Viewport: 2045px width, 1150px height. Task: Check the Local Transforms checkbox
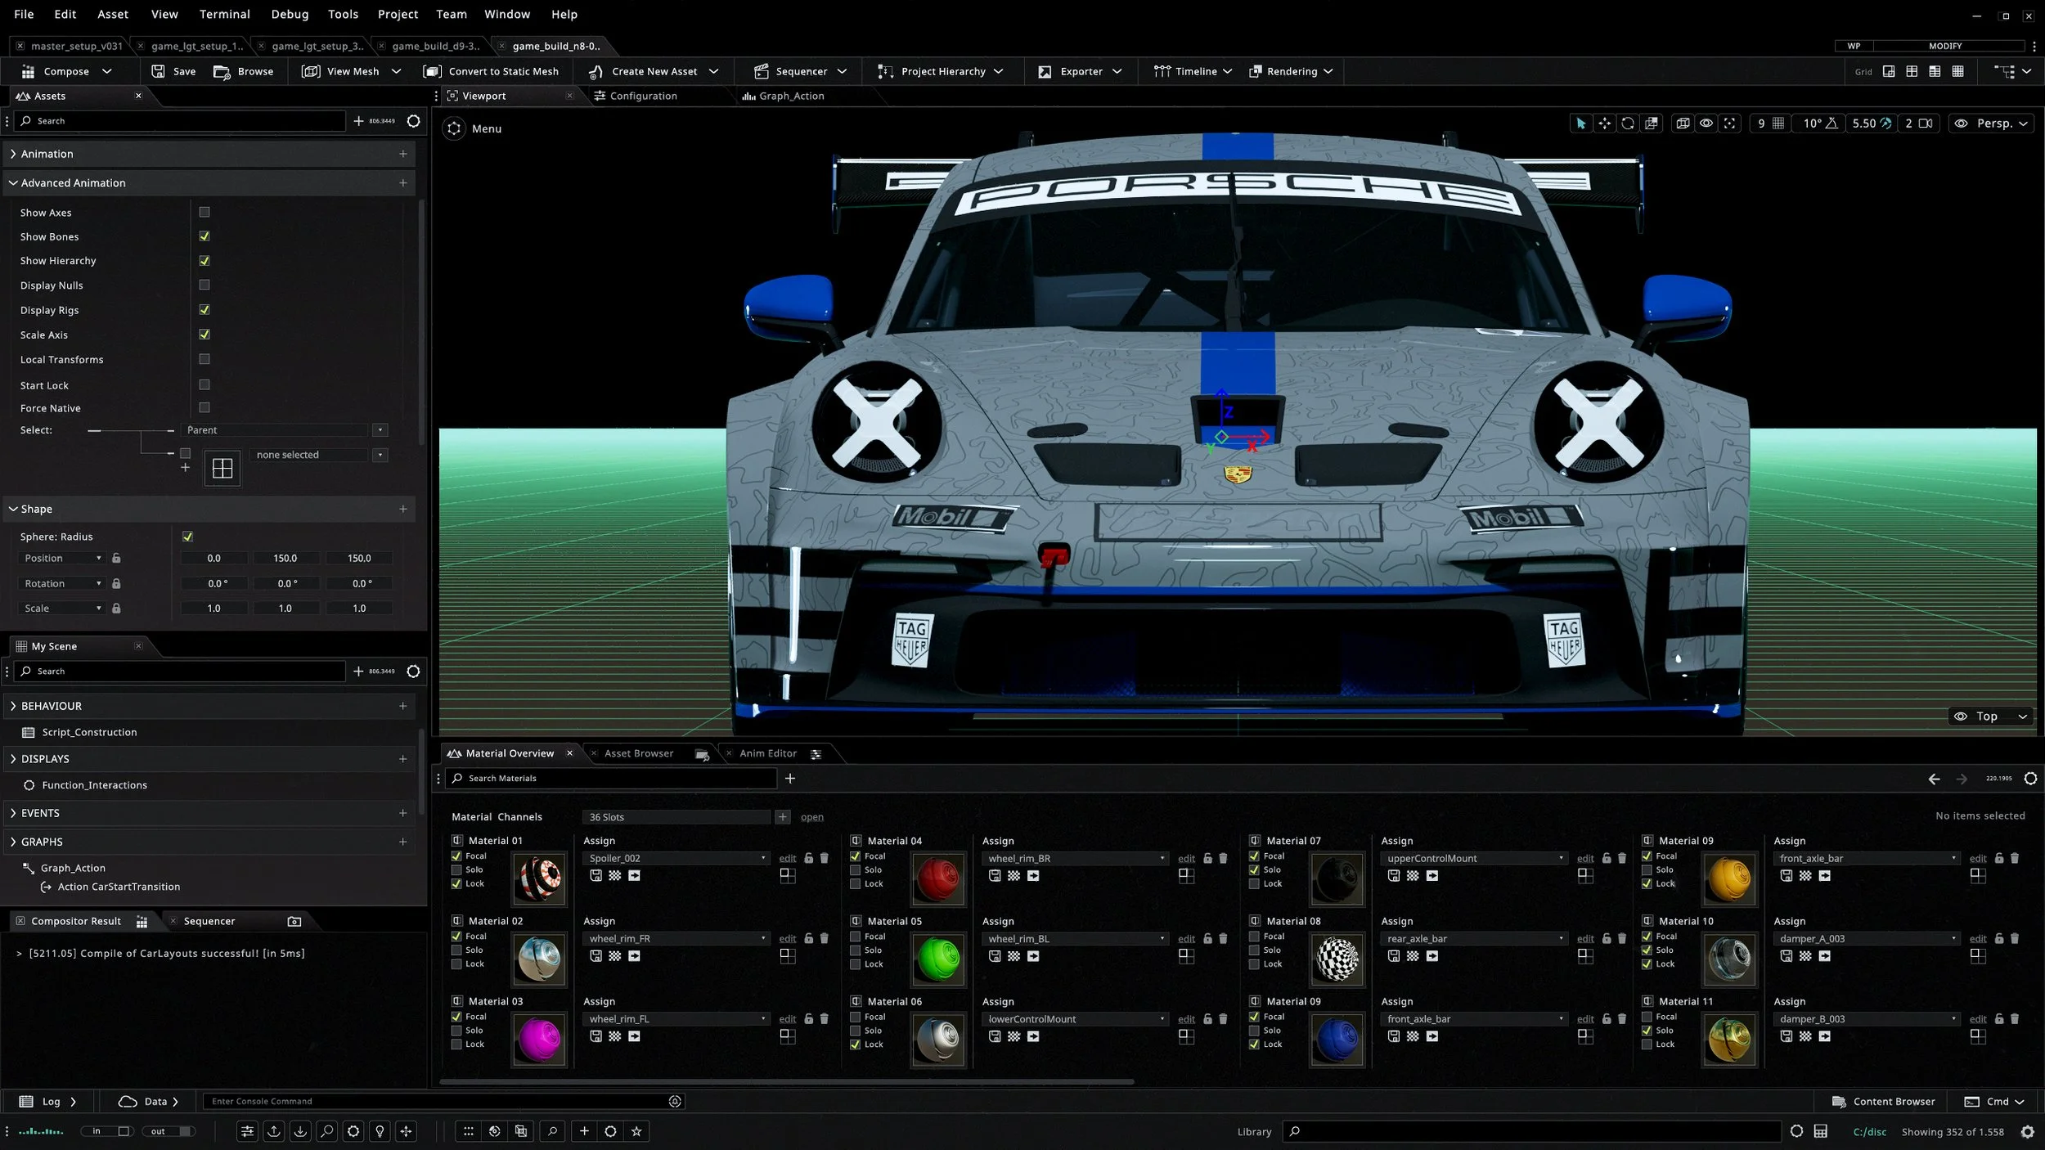(x=204, y=358)
